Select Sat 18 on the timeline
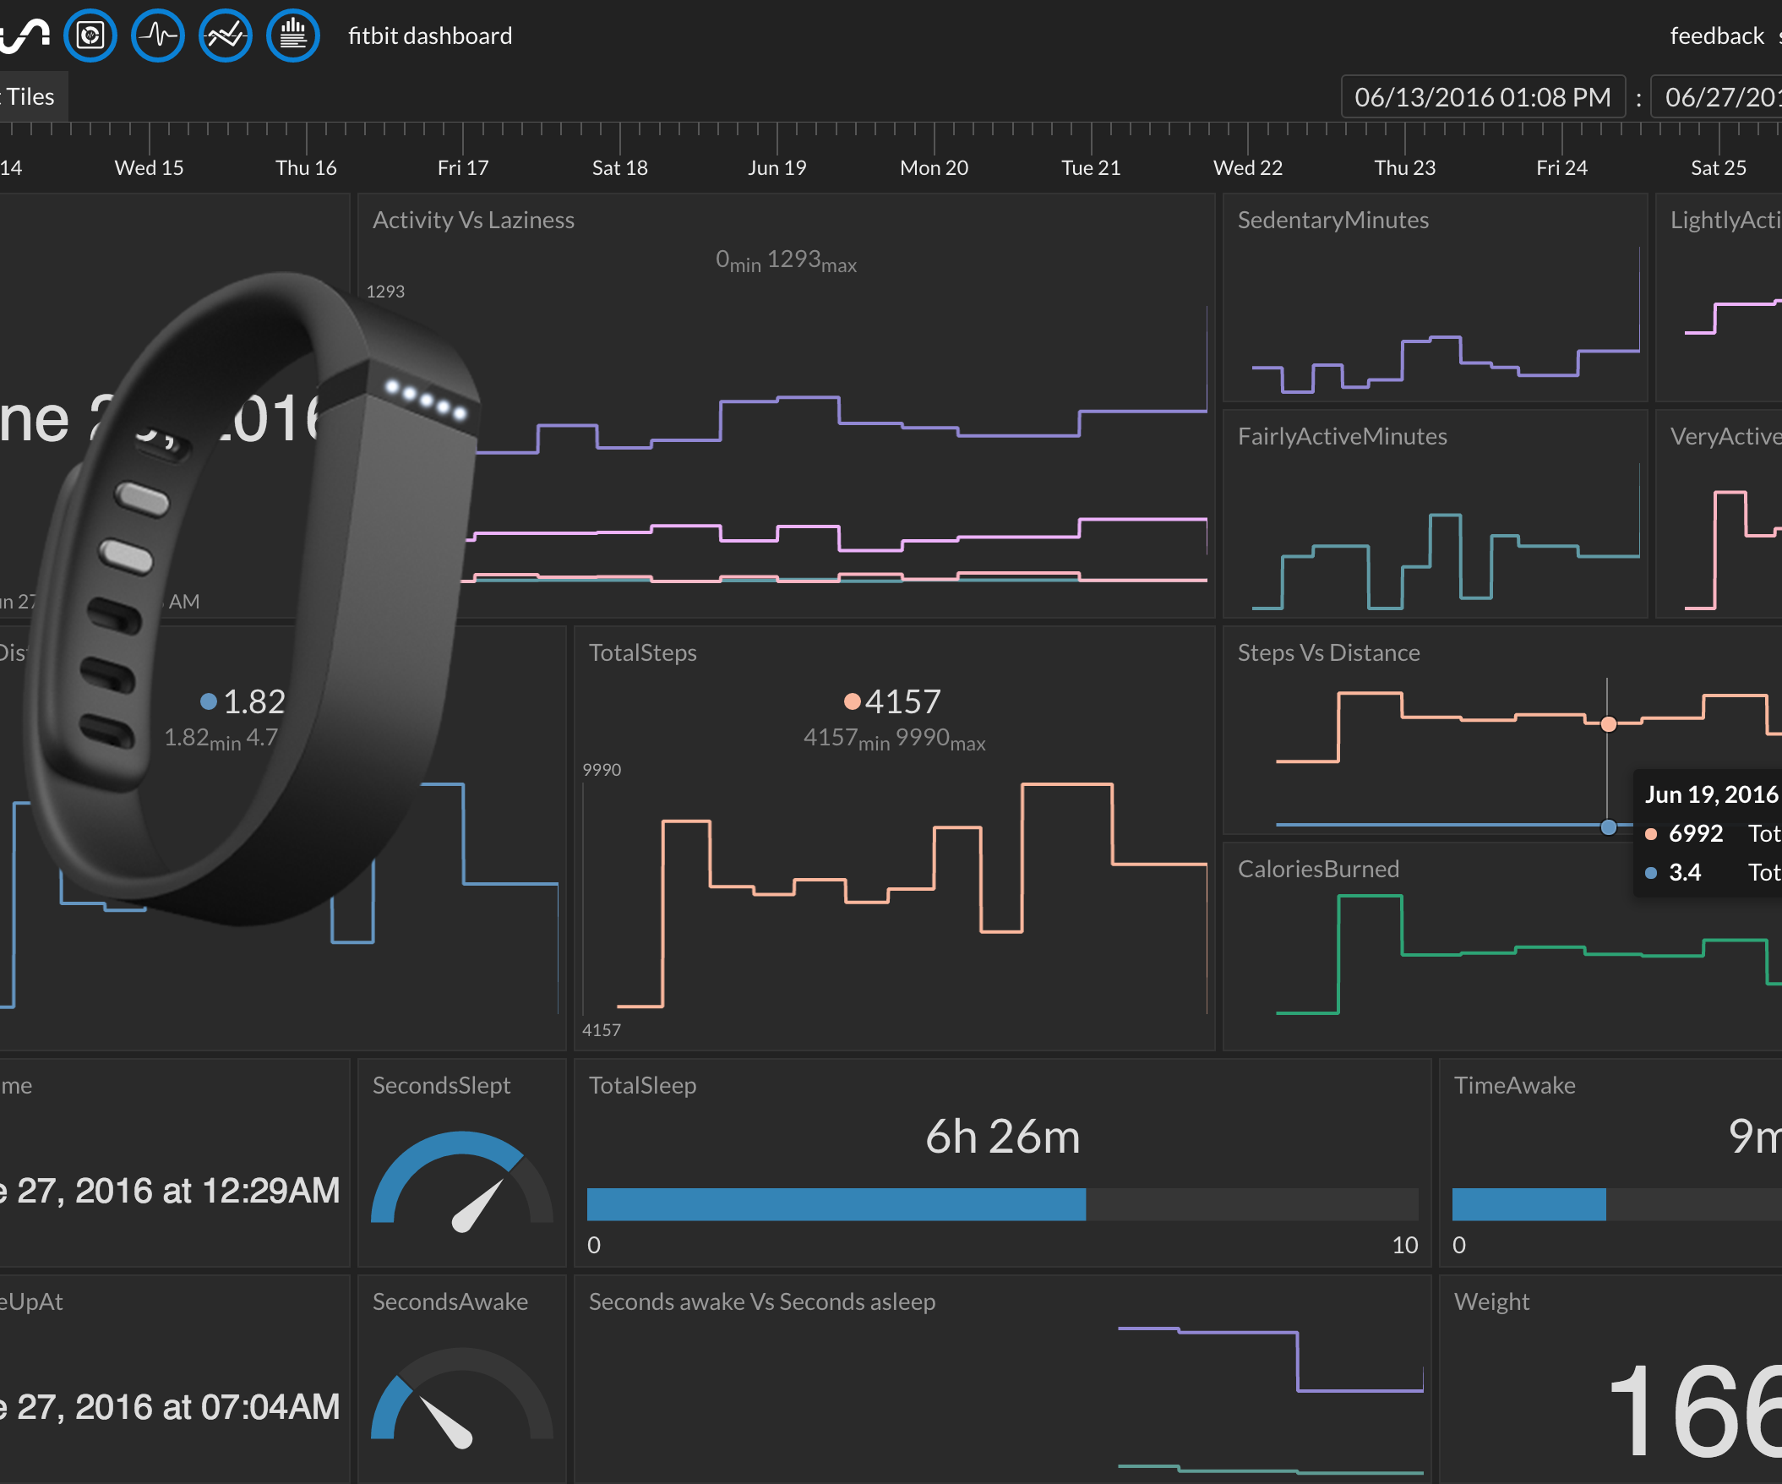The width and height of the screenshot is (1782, 1484). [620, 167]
